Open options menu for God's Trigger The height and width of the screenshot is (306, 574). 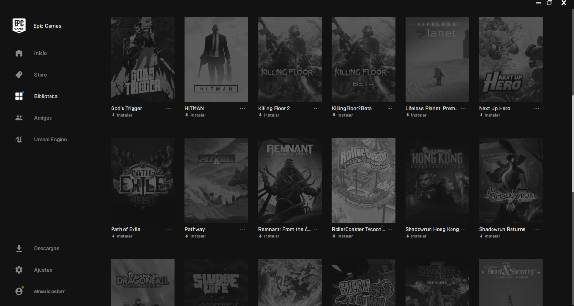click(169, 109)
